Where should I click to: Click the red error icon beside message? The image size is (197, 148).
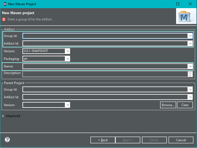coord(4,19)
